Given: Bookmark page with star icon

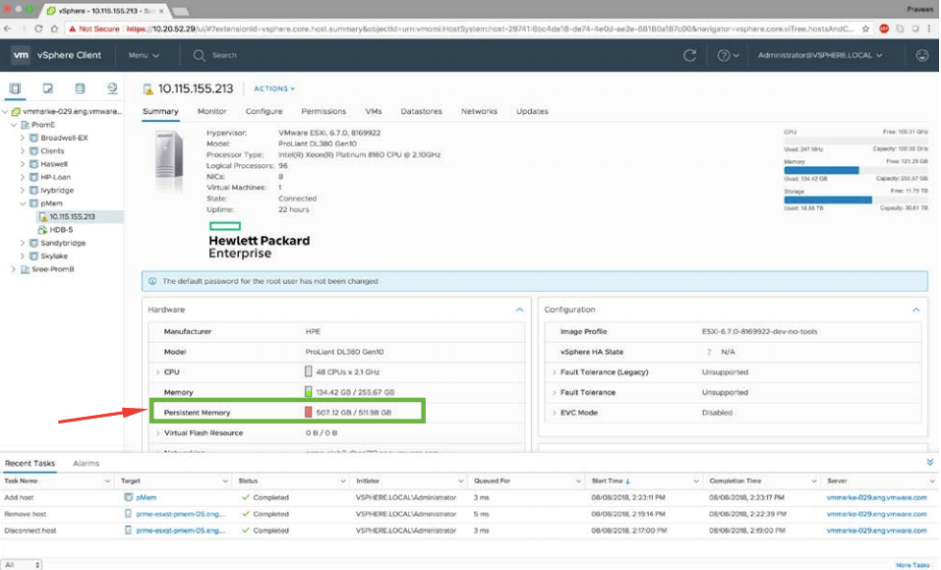Looking at the screenshot, I should pyautogui.click(x=865, y=28).
